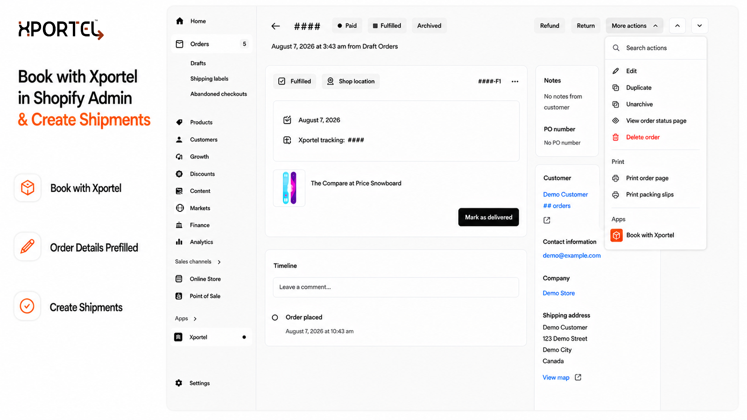Click the Return button

tap(586, 26)
